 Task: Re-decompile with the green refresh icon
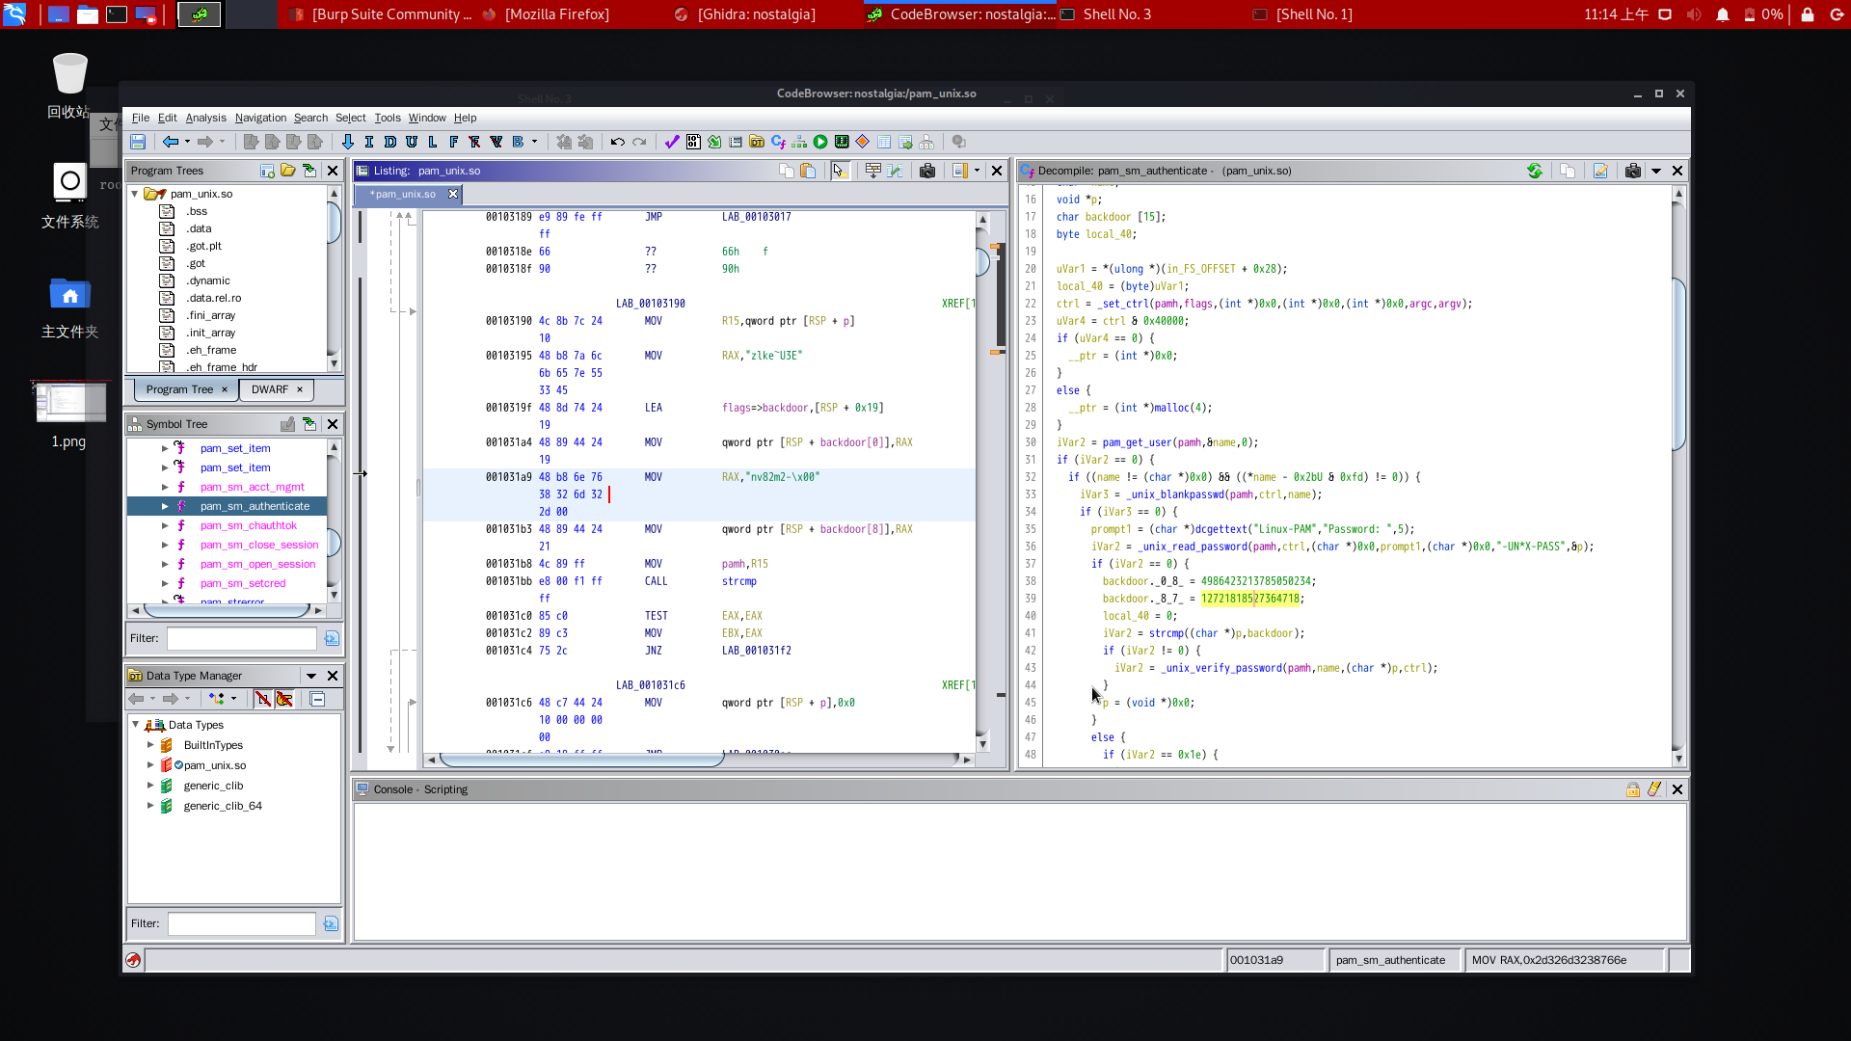pos(1535,171)
